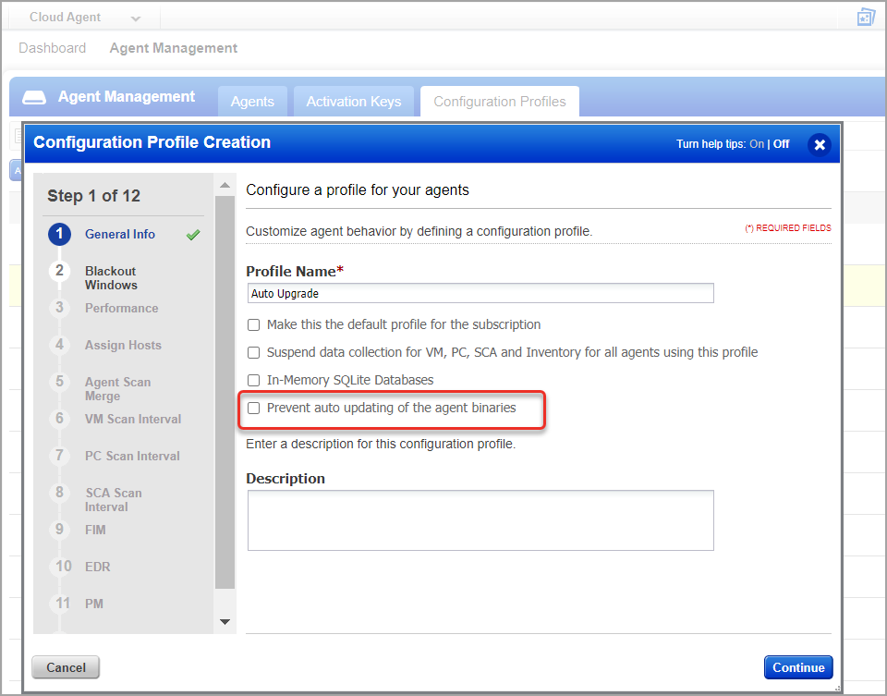Turn help tips Off

[x=781, y=144]
